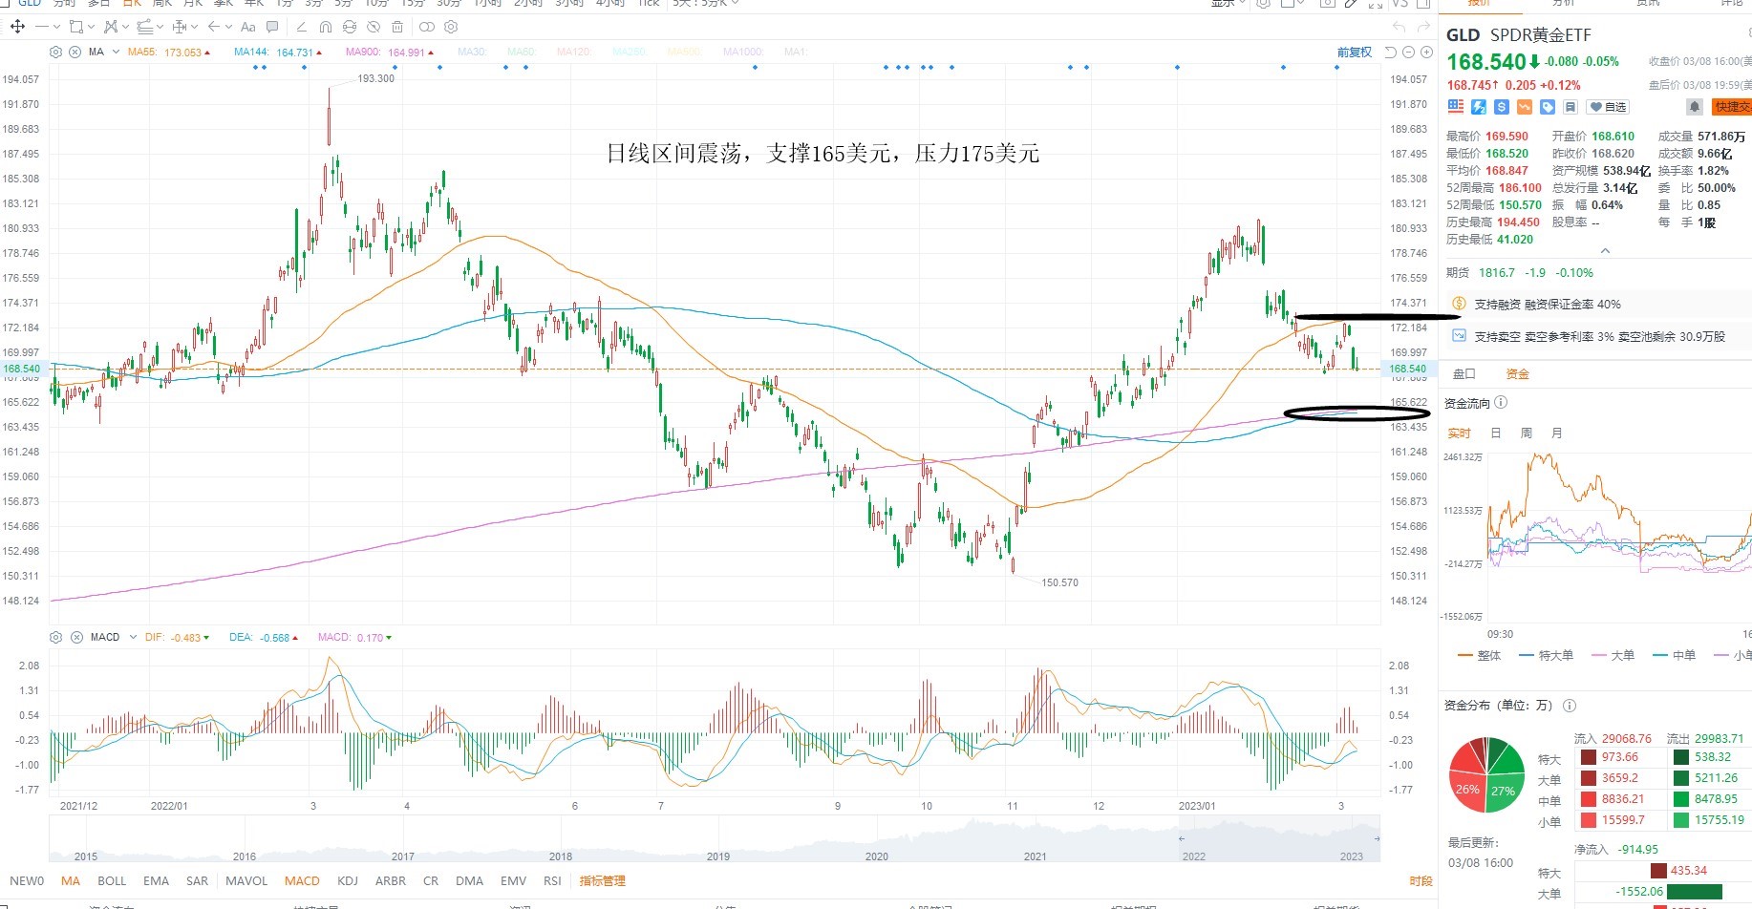The image size is (1752, 909).
Task: Click the blue S dollar icon
Action: 1502,107
